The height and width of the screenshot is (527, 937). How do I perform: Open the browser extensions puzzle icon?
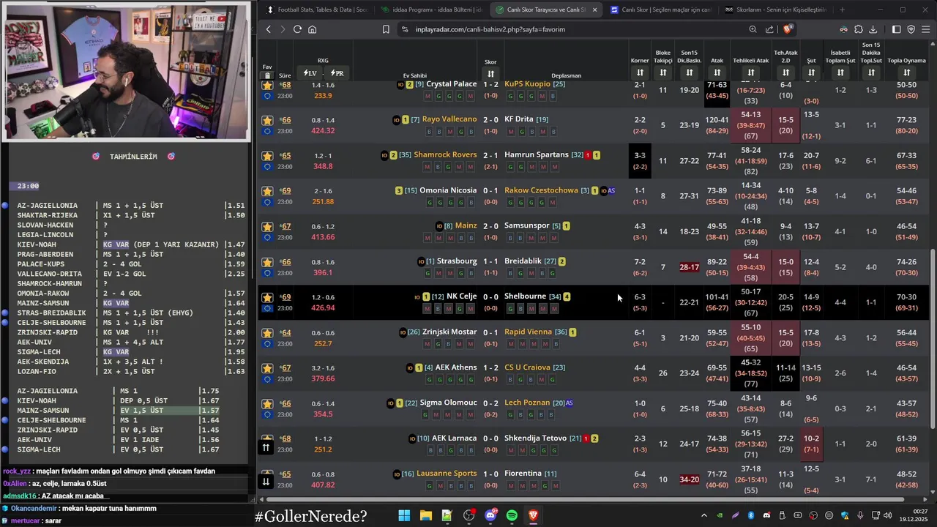(x=858, y=29)
